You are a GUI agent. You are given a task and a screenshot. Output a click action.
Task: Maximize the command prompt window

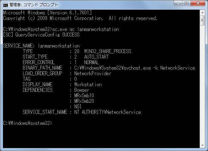[186, 3]
